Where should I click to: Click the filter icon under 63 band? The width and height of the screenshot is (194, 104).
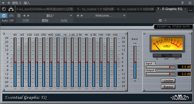[x=22, y=89]
